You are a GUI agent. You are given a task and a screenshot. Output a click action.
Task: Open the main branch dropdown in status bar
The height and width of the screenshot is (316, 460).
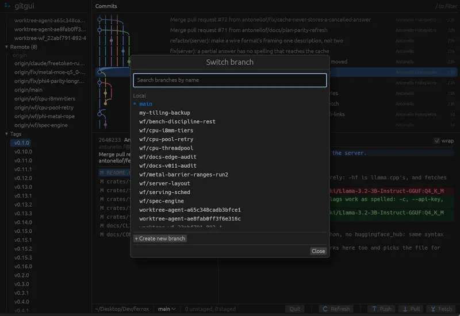pyautogui.click(x=167, y=309)
